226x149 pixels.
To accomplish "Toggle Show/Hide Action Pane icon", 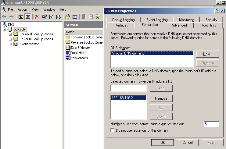I will tap(75, 17).
